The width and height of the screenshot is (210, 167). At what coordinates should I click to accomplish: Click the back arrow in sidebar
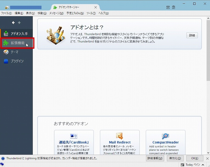tap(13, 23)
